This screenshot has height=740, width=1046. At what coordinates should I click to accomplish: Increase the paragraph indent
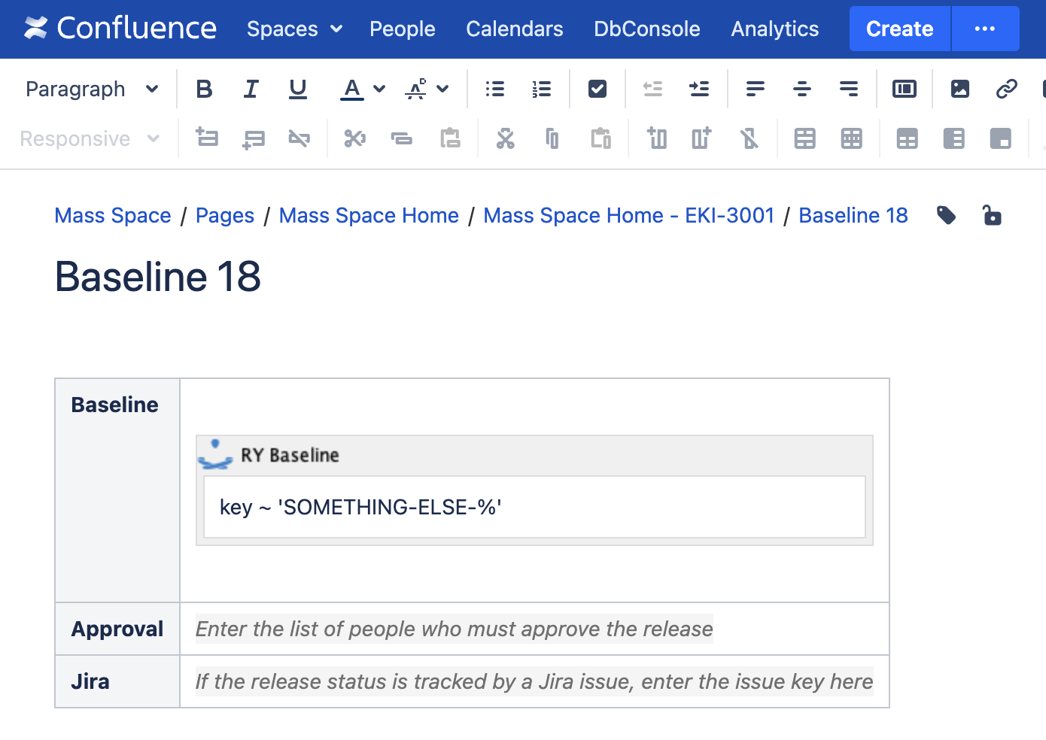pyautogui.click(x=699, y=89)
